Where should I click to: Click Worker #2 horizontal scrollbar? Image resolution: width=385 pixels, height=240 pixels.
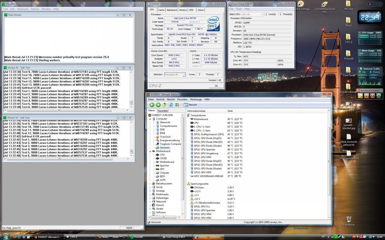pos(59,159)
